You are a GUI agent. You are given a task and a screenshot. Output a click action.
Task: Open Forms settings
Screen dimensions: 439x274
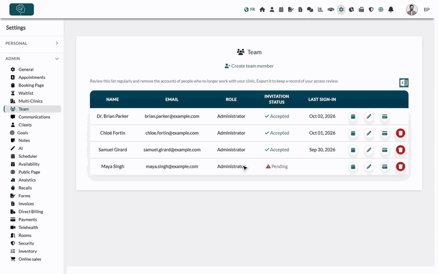click(24, 196)
